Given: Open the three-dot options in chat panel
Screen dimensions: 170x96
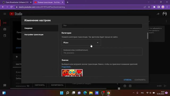Looking at the screenshot, I should 166,21.
